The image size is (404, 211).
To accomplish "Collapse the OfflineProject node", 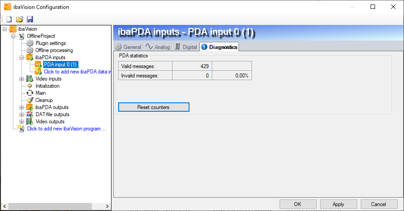I will point(13,37).
